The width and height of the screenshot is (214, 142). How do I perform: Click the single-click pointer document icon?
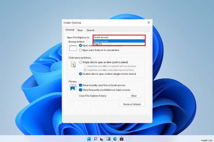pos(73,64)
